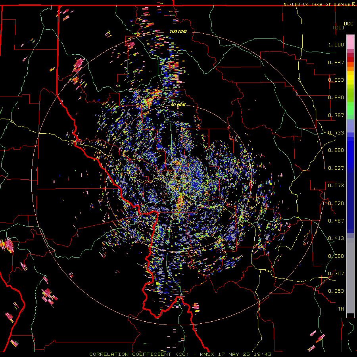Viewport: 357px width, 357px height.
Task: Click the 0.253 legend value
Action: coord(336,291)
